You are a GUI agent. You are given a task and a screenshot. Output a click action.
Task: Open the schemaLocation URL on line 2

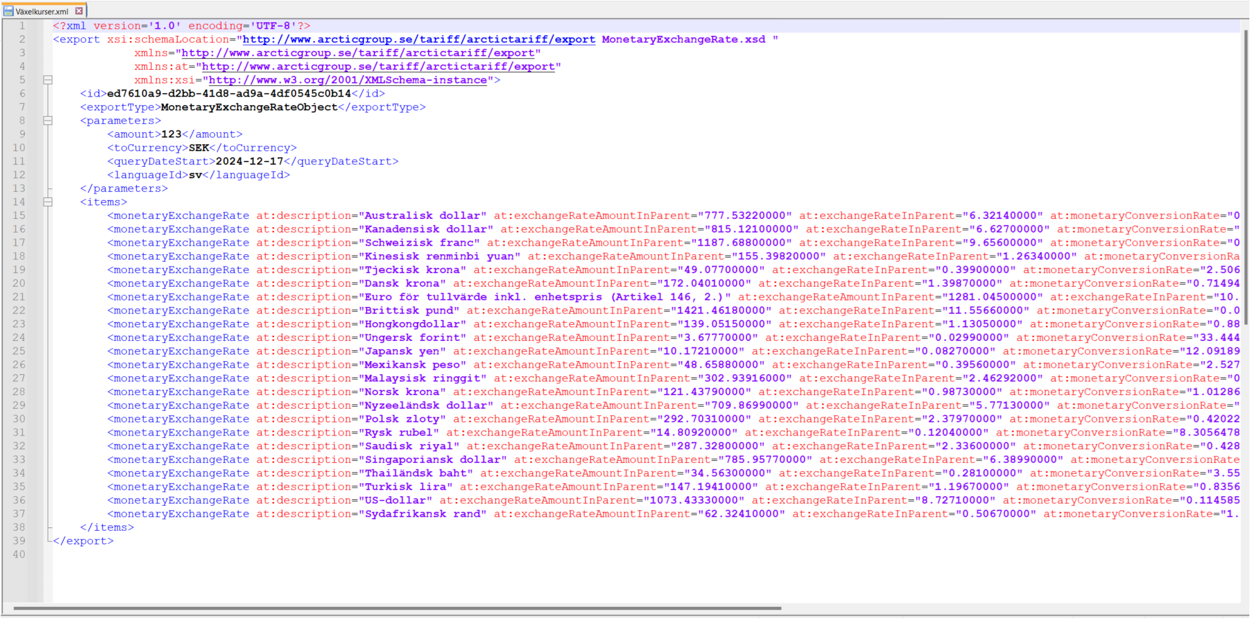point(418,40)
